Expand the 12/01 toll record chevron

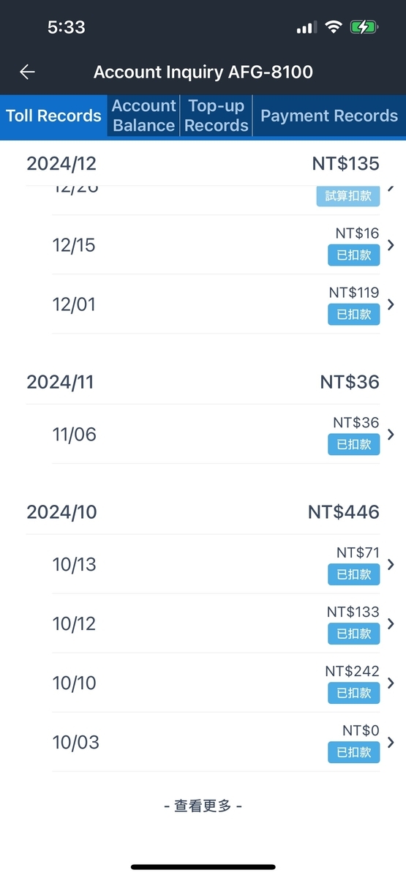[x=391, y=304]
